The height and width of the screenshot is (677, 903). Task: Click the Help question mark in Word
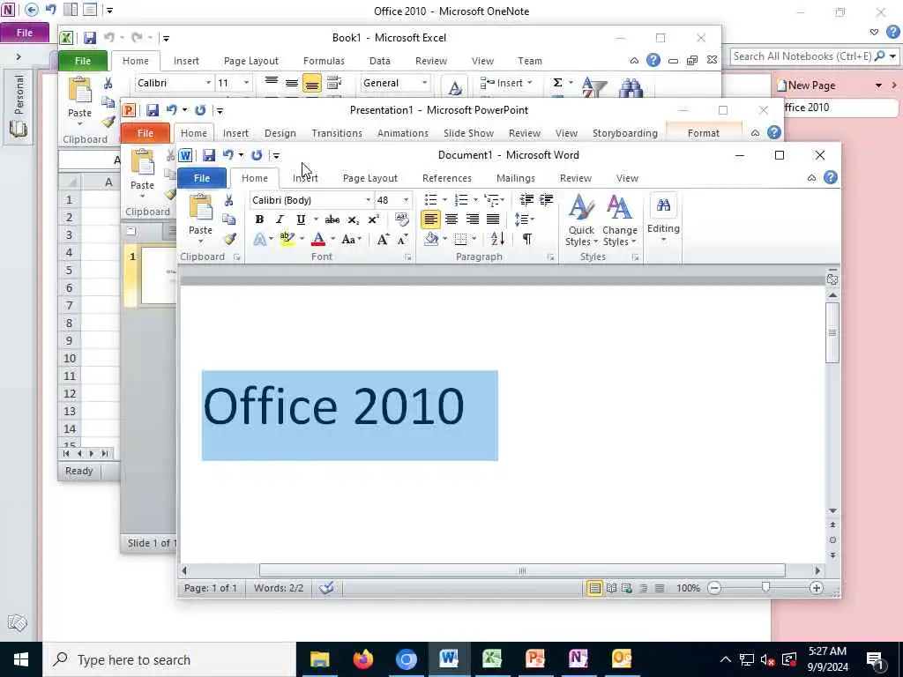click(831, 177)
